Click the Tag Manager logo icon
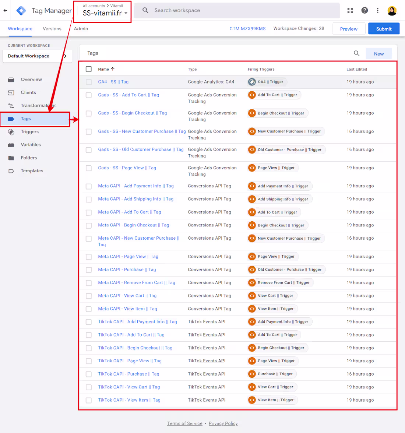 point(21,10)
